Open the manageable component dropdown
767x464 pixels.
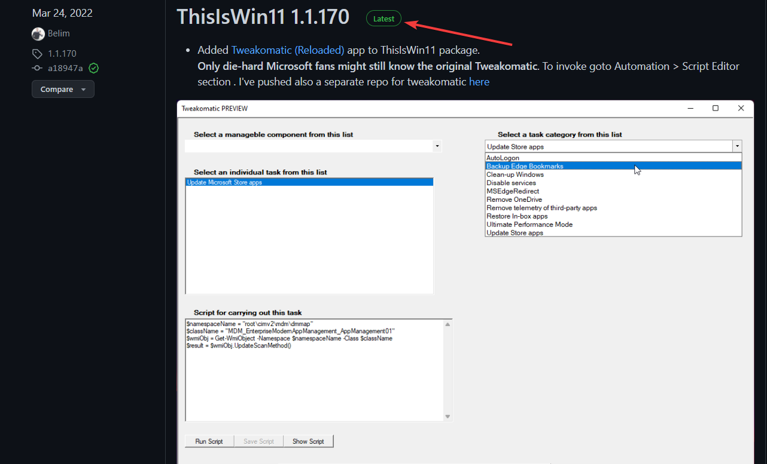point(436,146)
